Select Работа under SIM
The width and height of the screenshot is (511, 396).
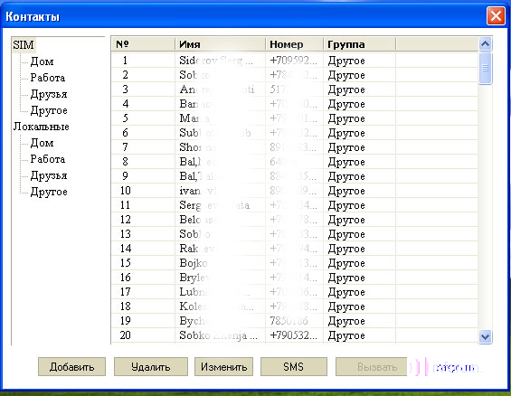[x=48, y=78]
